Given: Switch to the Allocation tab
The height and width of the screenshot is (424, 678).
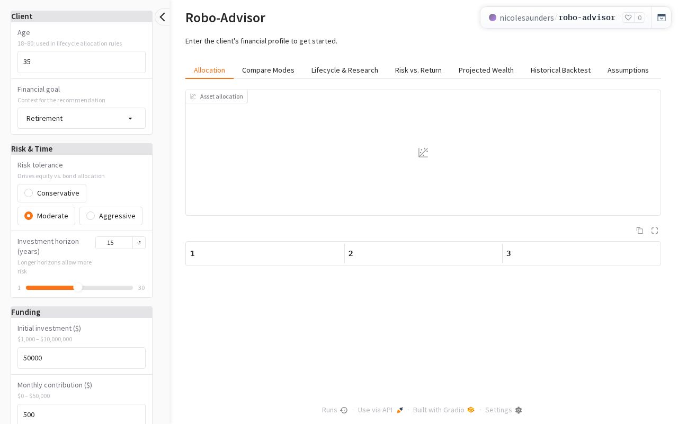Looking at the screenshot, I should [x=209, y=70].
